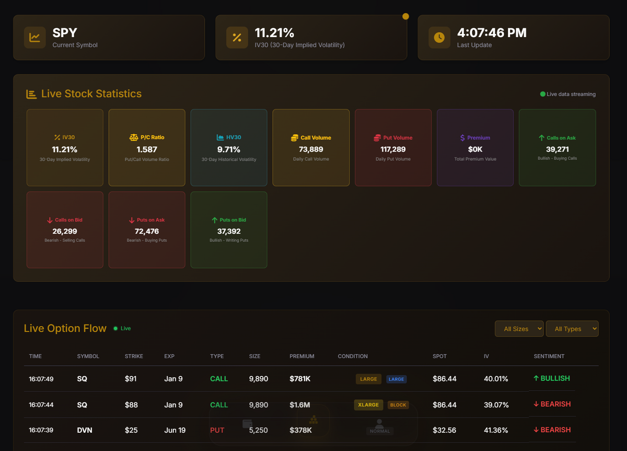The width and height of the screenshot is (627, 451).
Task: Click the 16:07:49 time cell
Action: click(41, 379)
